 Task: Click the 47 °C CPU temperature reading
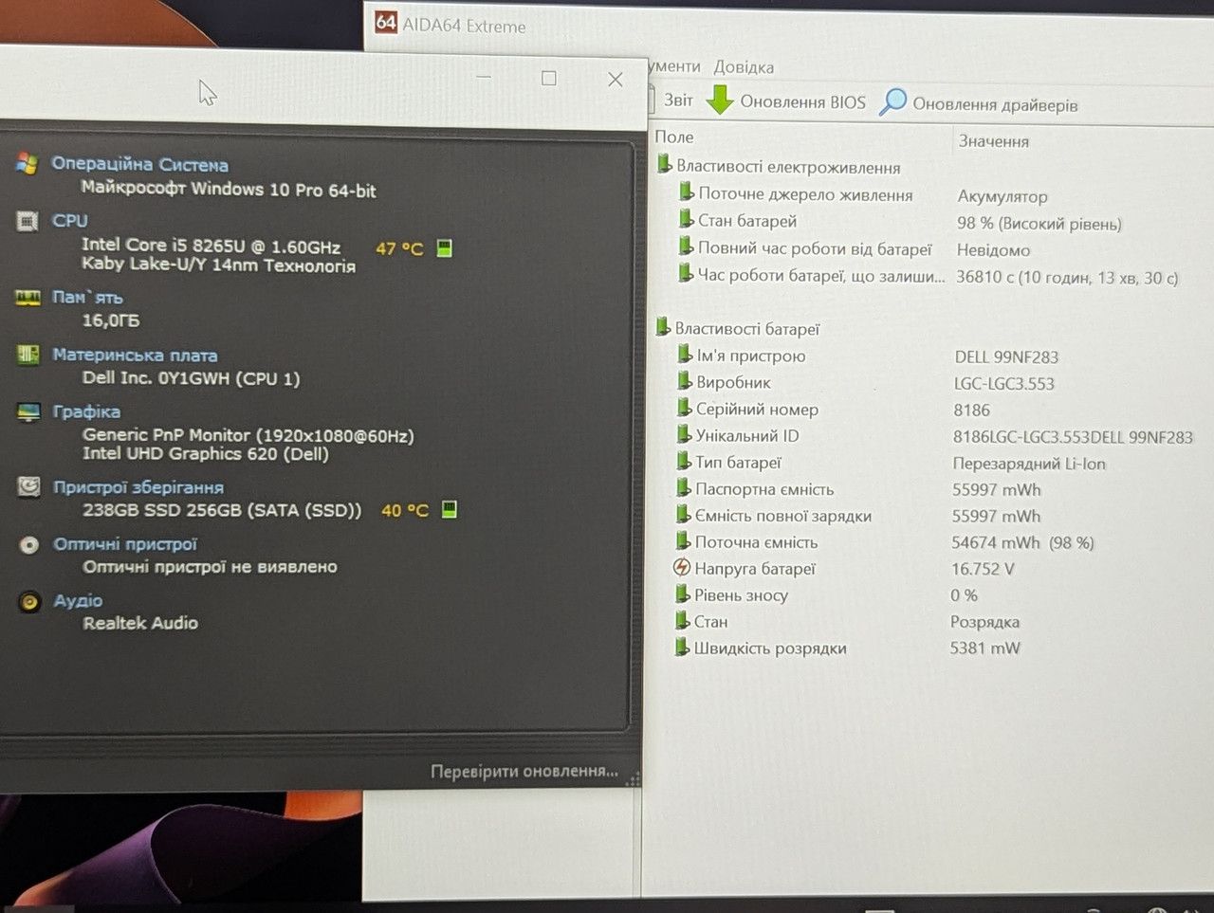399,248
